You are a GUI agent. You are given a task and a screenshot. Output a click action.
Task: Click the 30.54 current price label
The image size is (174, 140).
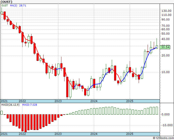165,47
